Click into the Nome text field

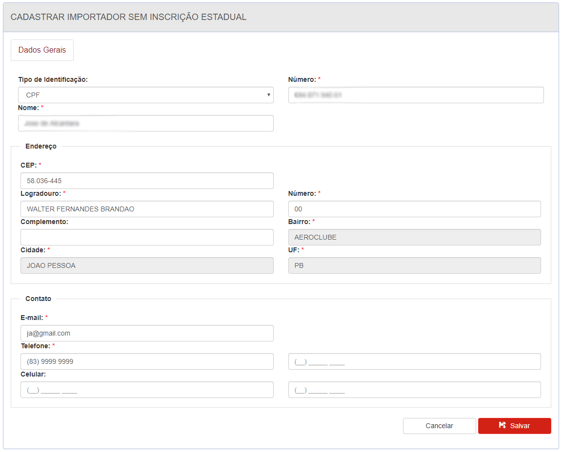point(146,123)
